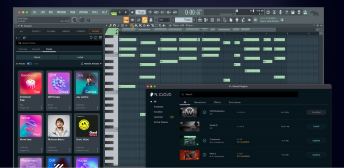Click the song position slider
Image resolution: width=344 pixels, height=168 pixels.
coord(104,20)
